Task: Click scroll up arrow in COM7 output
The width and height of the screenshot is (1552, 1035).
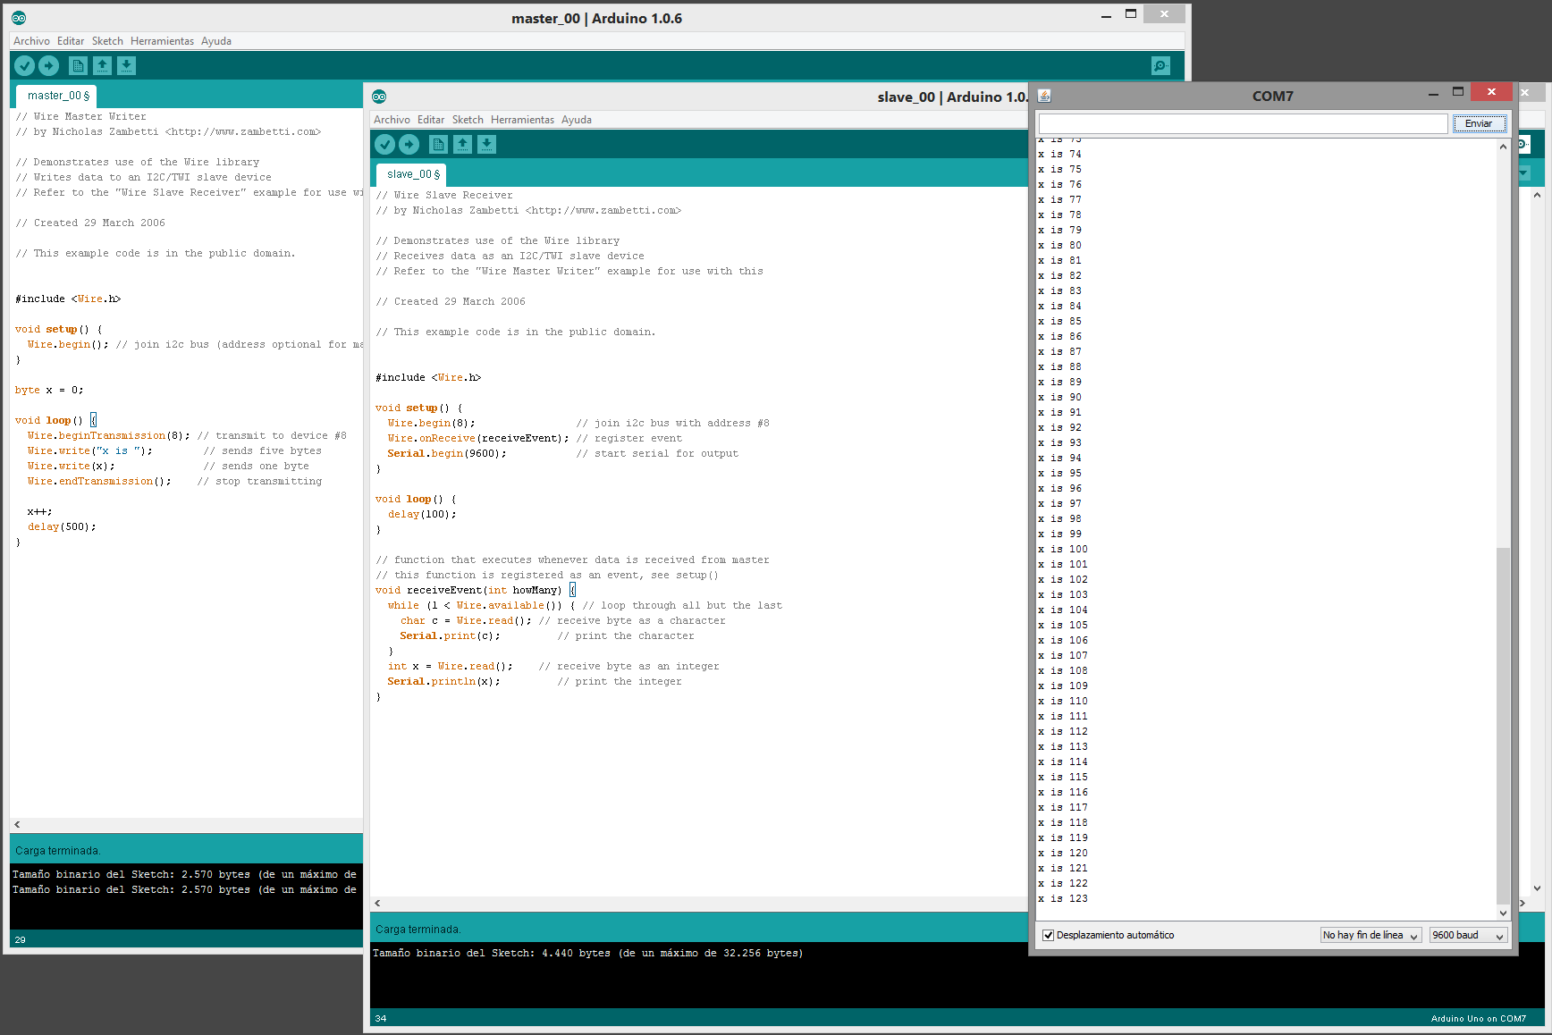Action: pos(1503,147)
